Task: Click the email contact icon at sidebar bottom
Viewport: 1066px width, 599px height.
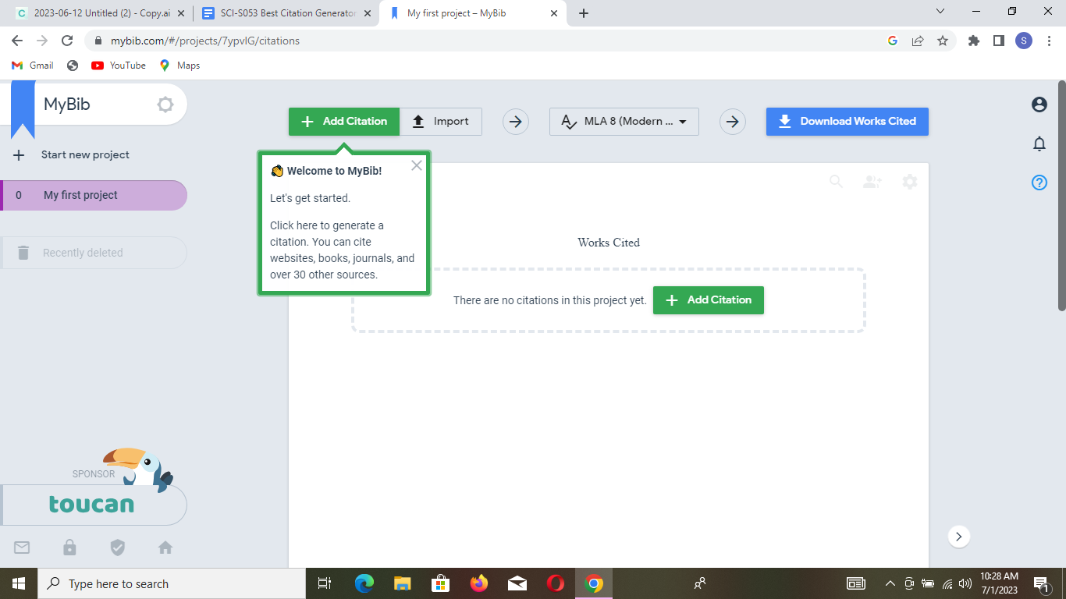Action: click(22, 548)
